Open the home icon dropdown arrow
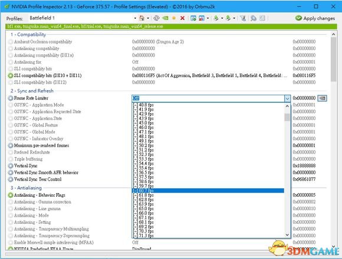This screenshot has width=342, height=259. pyautogui.click(x=148, y=18)
